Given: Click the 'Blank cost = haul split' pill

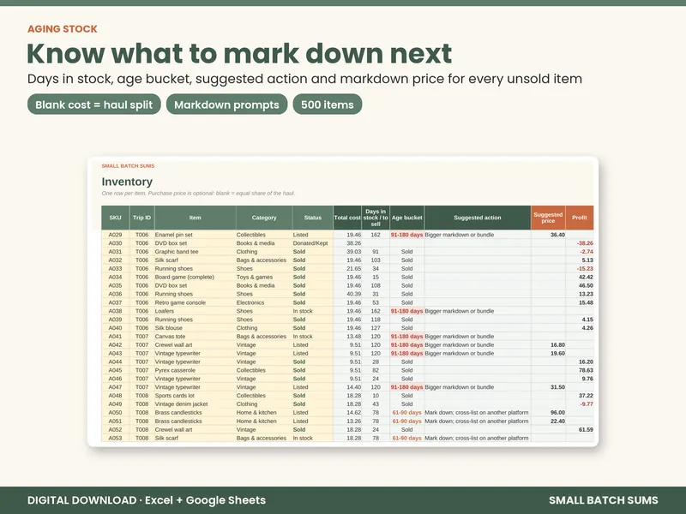Looking at the screenshot, I should [94, 105].
